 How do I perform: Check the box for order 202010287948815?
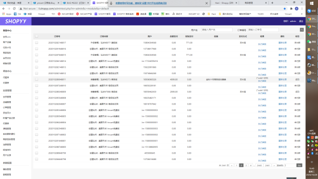[36, 55]
